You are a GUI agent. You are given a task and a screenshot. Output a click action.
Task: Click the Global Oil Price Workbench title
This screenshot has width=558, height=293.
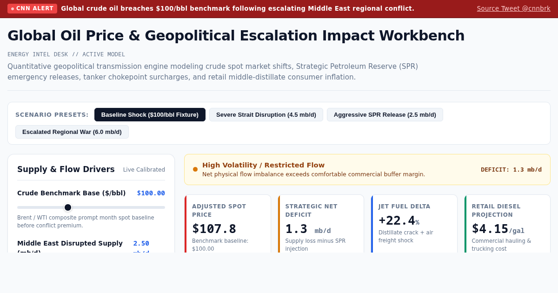[236, 35]
